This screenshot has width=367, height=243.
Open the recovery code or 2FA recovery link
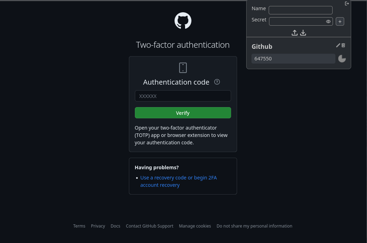178,178
